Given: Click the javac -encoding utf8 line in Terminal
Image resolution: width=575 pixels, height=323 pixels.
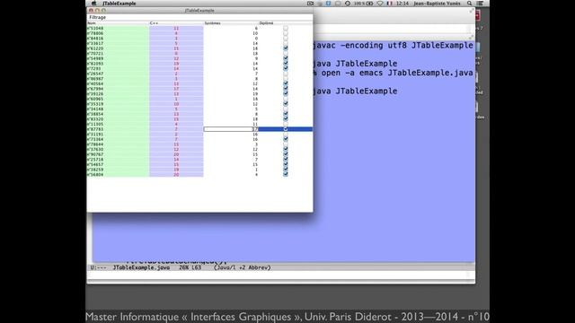Looking at the screenshot, I should (x=394, y=46).
